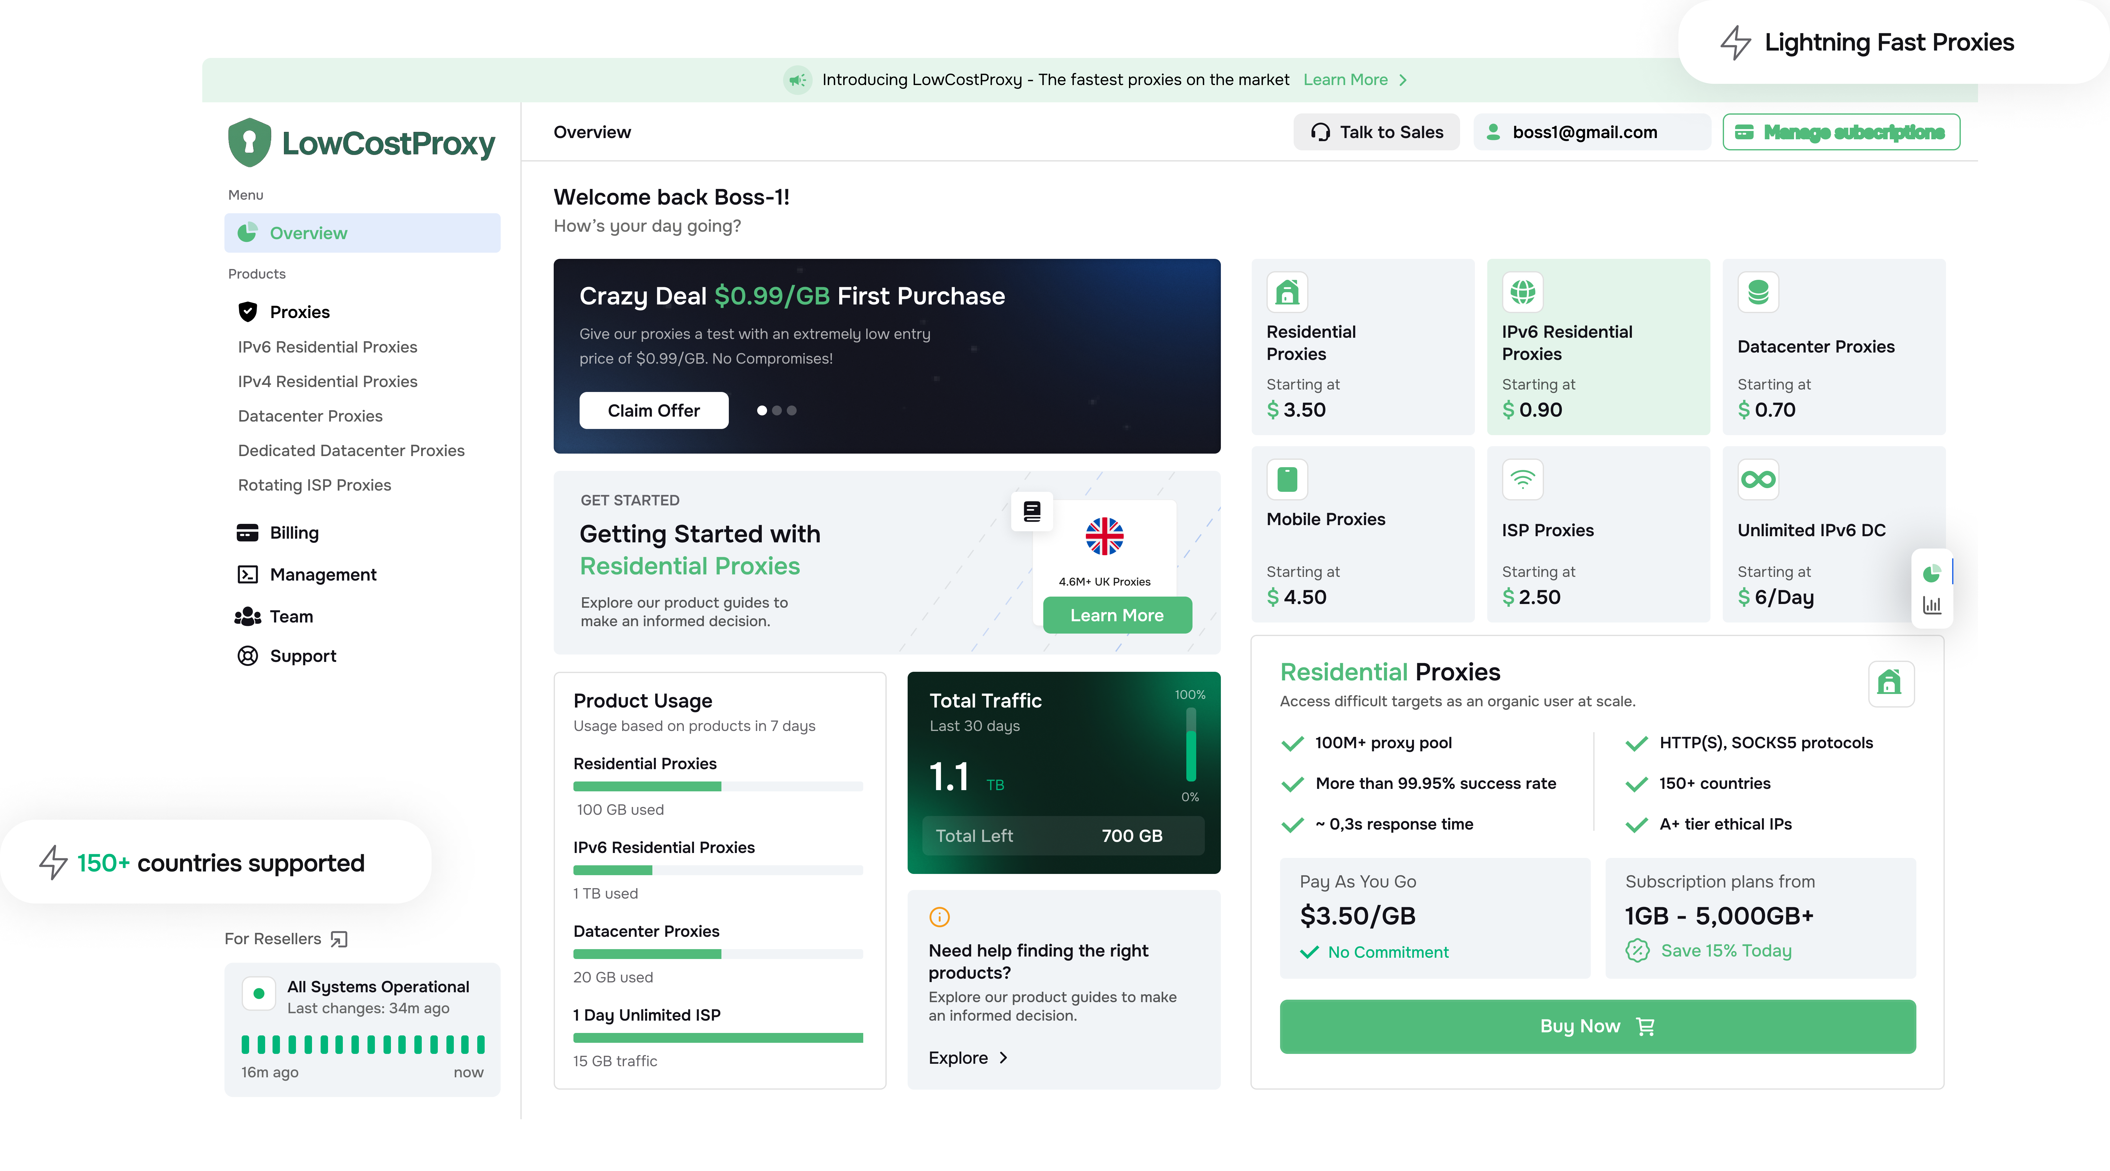
Task: Click the floating bar chart widget icon
Action: click(x=1931, y=605)
